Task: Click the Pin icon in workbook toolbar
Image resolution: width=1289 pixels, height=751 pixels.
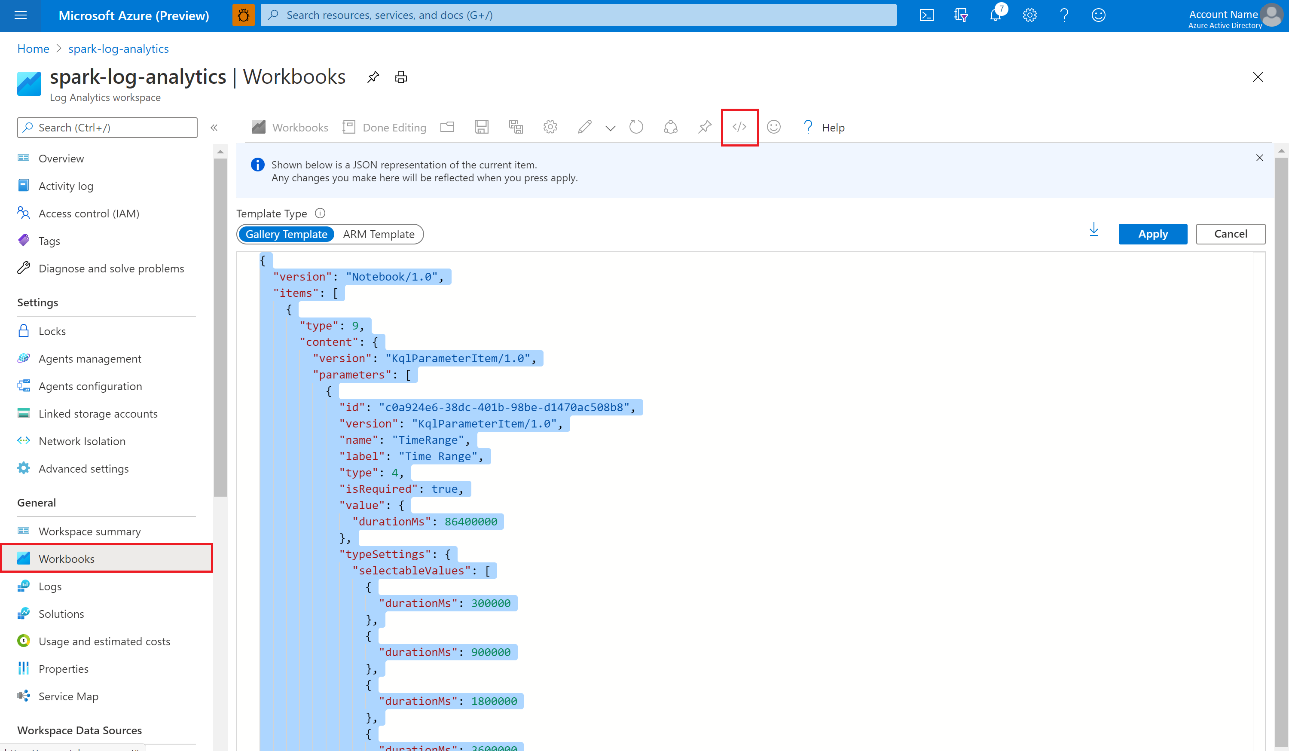Action: click(x=705, y=127)
